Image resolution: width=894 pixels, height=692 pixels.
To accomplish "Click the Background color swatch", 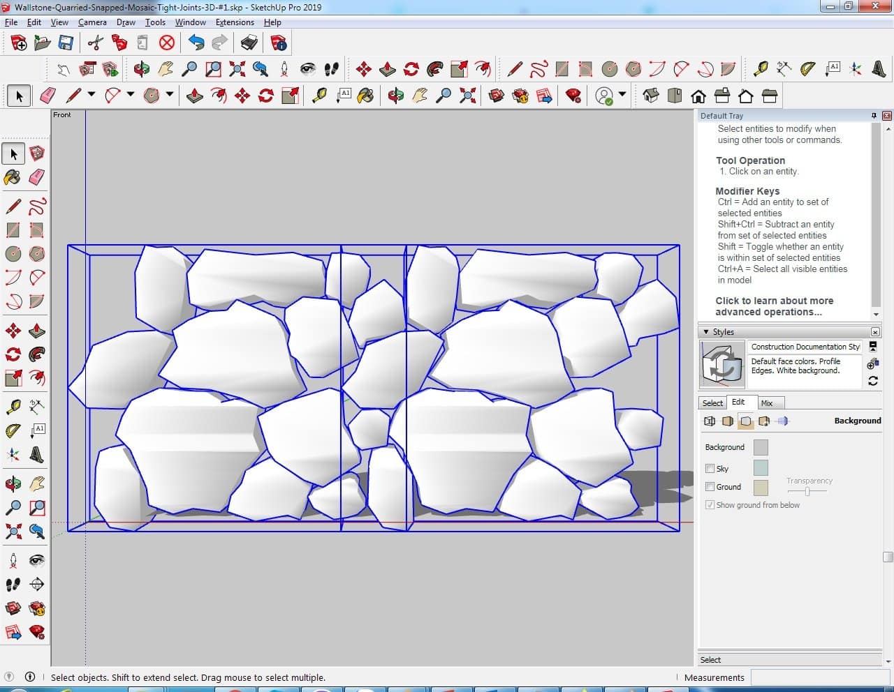I will (761, 447).
